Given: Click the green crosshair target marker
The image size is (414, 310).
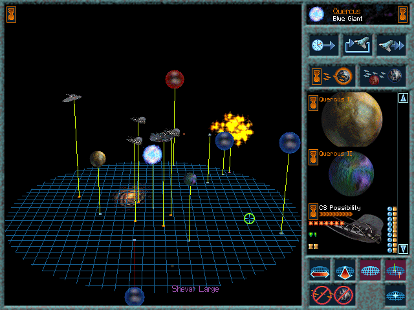Looking at the screenshot, I should (249, 218).
